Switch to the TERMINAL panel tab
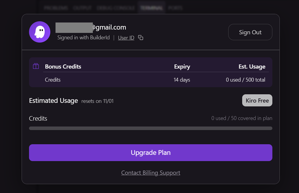Screen dimensions: 299x193 [x=152, y=8]
